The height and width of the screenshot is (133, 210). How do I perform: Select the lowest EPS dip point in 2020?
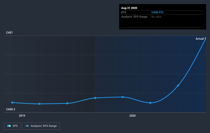click(x=150, y=103)
